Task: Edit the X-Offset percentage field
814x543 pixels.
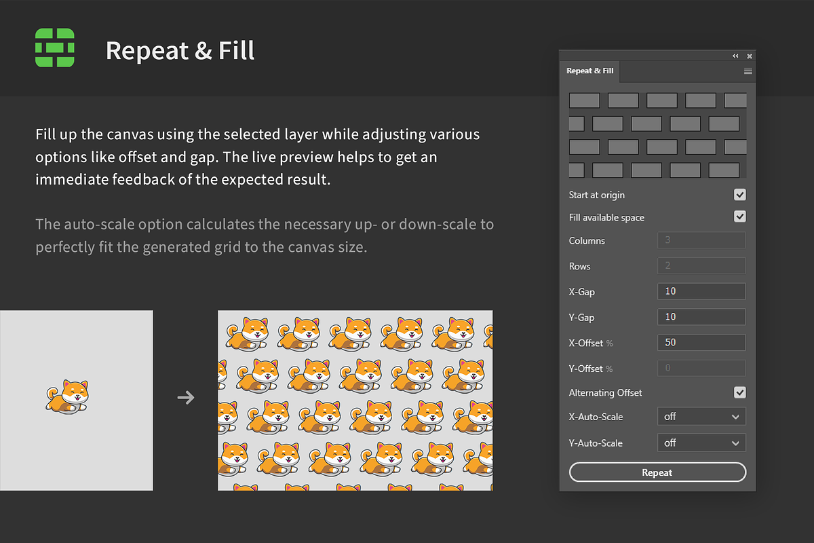Action: [701, 342]
